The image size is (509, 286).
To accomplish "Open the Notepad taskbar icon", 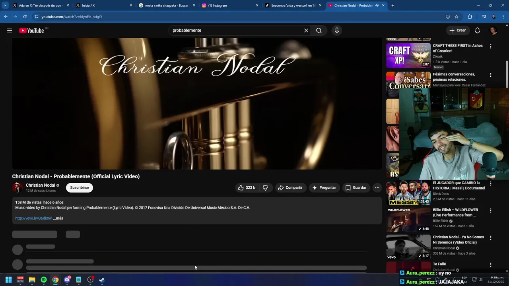I will pos(79,280).
